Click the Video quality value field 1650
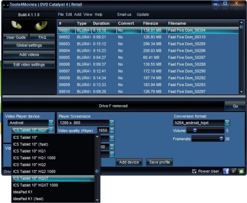The image size is (247, 203). (x=103, y=130)
